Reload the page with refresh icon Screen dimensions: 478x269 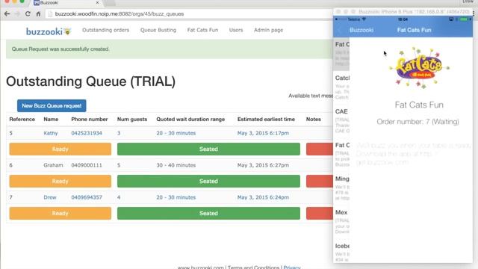[28, 13]
